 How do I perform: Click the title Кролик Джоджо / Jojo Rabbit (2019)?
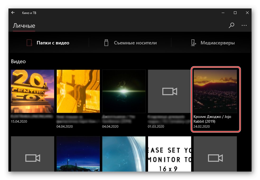(212, 119)
